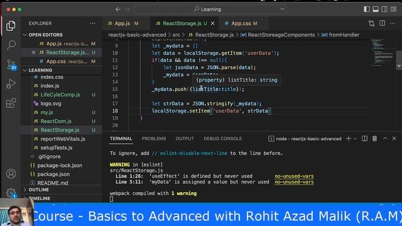Split the terminal panel
The width and height of the screenshot is (402, 226).
pyautogui.click(x=364, y=139)
